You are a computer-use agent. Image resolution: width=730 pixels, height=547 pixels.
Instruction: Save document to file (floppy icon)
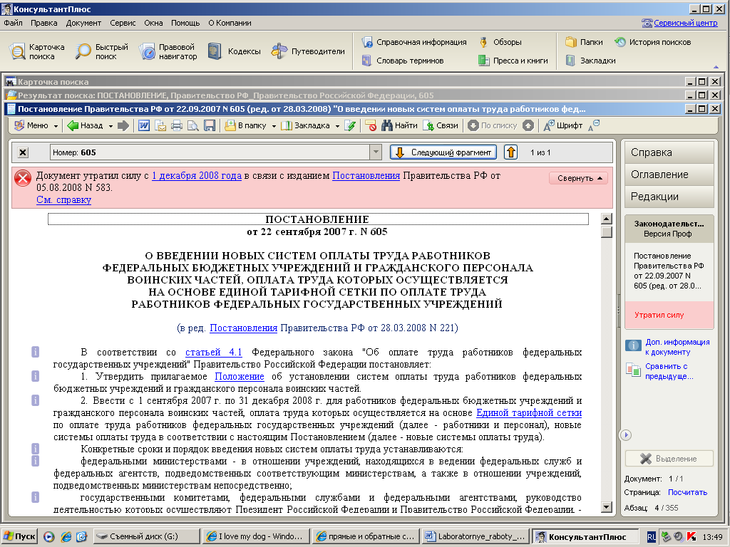pyautogui.click(x=210, y=125)
